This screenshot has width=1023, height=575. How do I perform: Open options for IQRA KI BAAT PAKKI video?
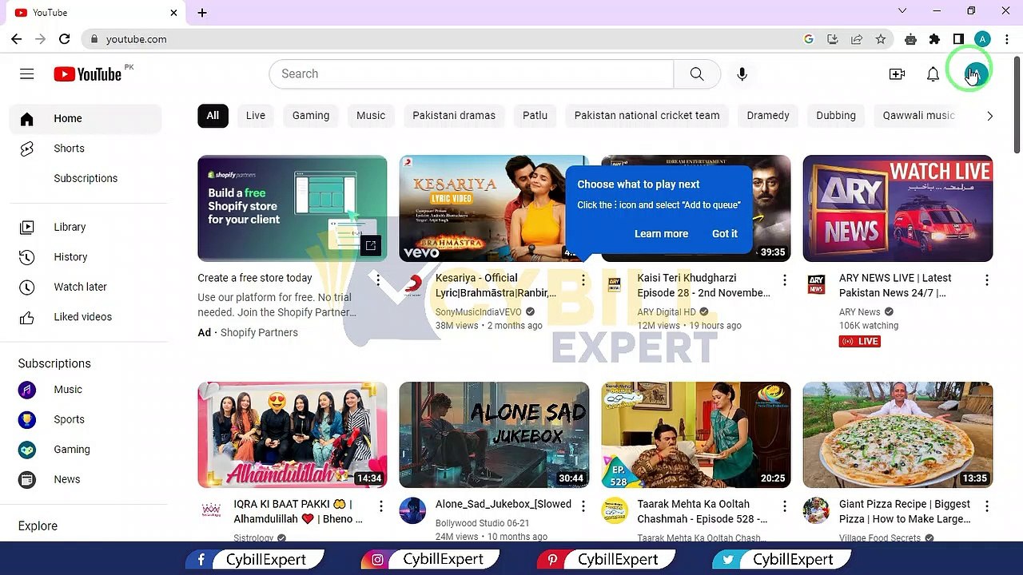[x=381, y=506]
